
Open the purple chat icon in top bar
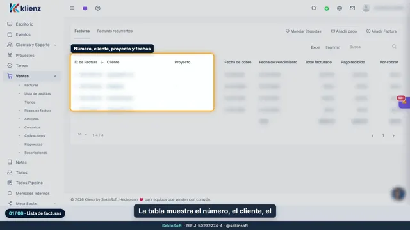pyautogui.click(x=85, y=8)
